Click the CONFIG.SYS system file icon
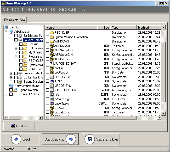This screenshot has height=152, width=170. click(x=52, y=77)
